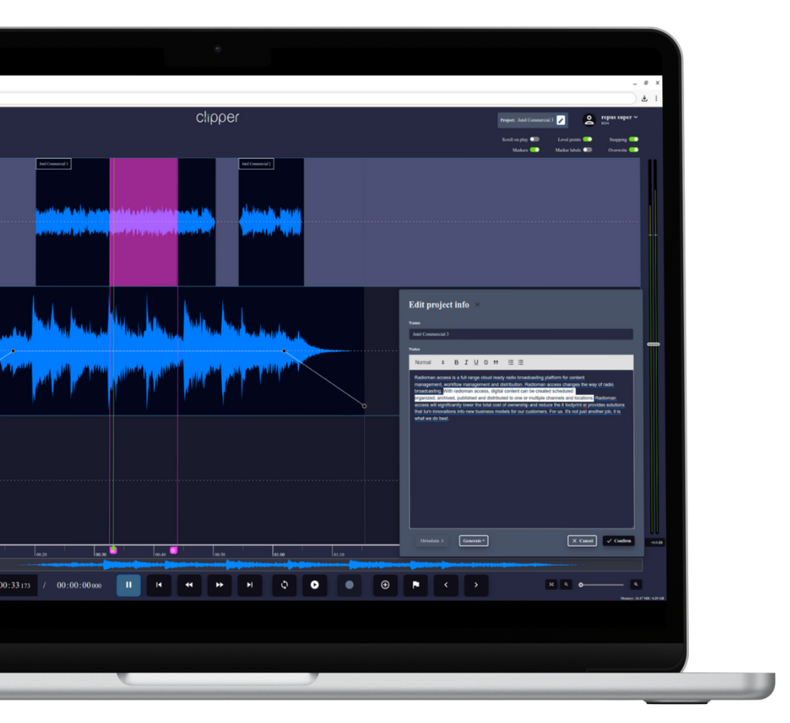The width and height of the screenshot is (790, 723).
Task: Click the fade-out level point at clip end
Action: pyautogui.click(x=364, y=405)
